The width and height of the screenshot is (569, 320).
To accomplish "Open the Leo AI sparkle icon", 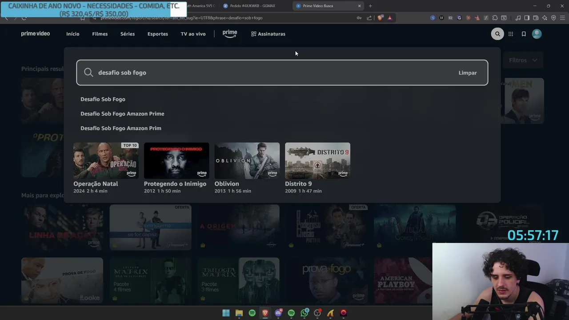I will pyautogui.click(x=545, y=18).
